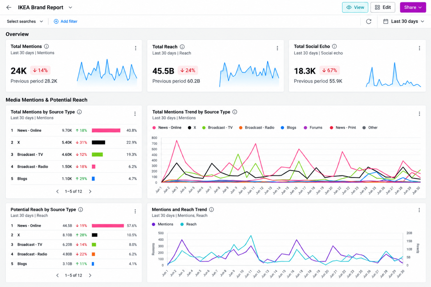Select Broadcast - Radio row showing 1.50K
This screenshot has height=287, width=431.
point(74,167)
